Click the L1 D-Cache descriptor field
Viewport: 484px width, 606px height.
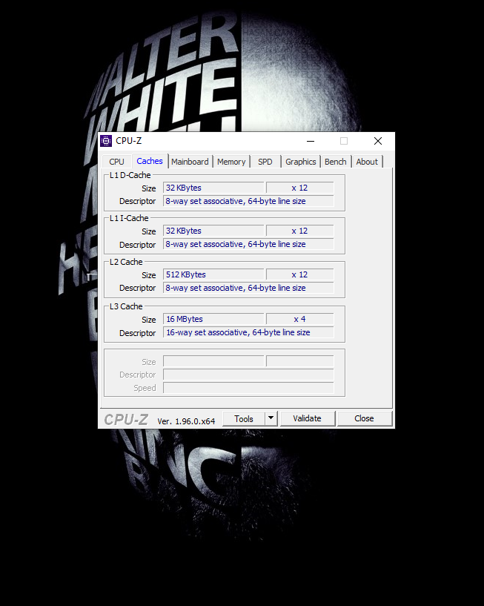pyautogui.click(x=248, y=201)
